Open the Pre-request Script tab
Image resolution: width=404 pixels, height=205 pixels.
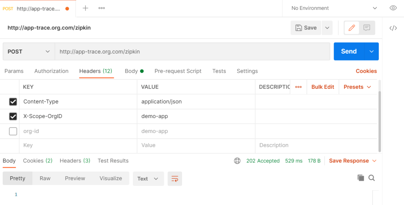click(178, 71)
